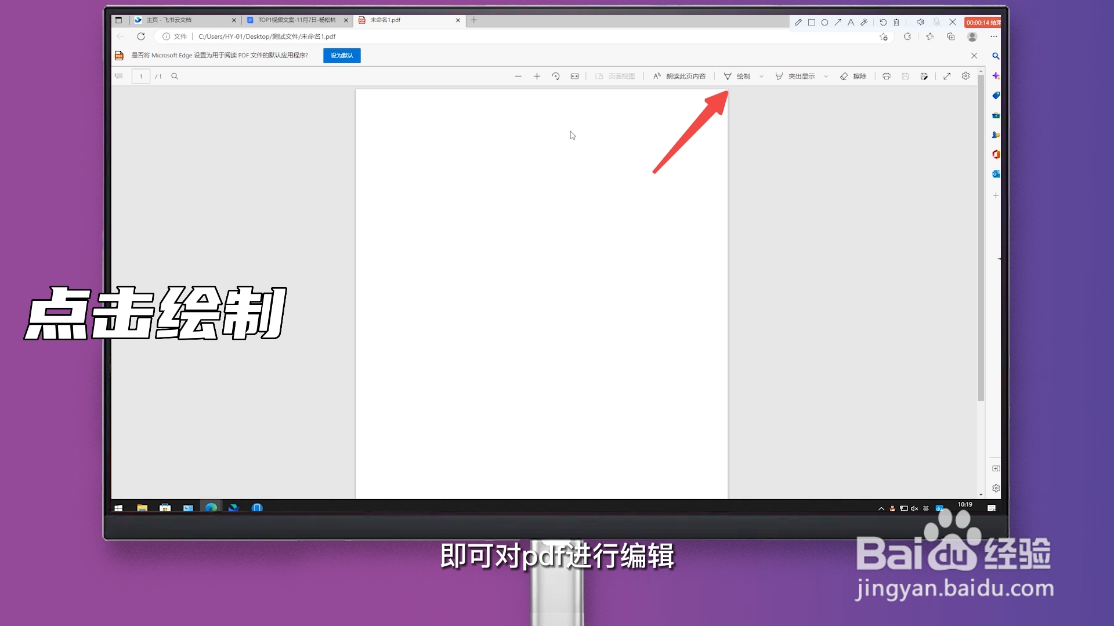This screenshot has width=1114, height=626.
Task: Click the 设为默认 button
Action: 341,56
